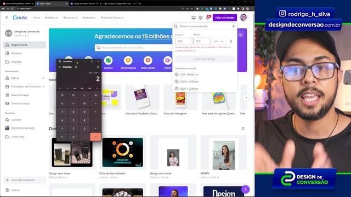Show next design type suggestions arrow
The width and height of the screenshot is (351, 197).
pyautogui.click(x=246, y=97)
